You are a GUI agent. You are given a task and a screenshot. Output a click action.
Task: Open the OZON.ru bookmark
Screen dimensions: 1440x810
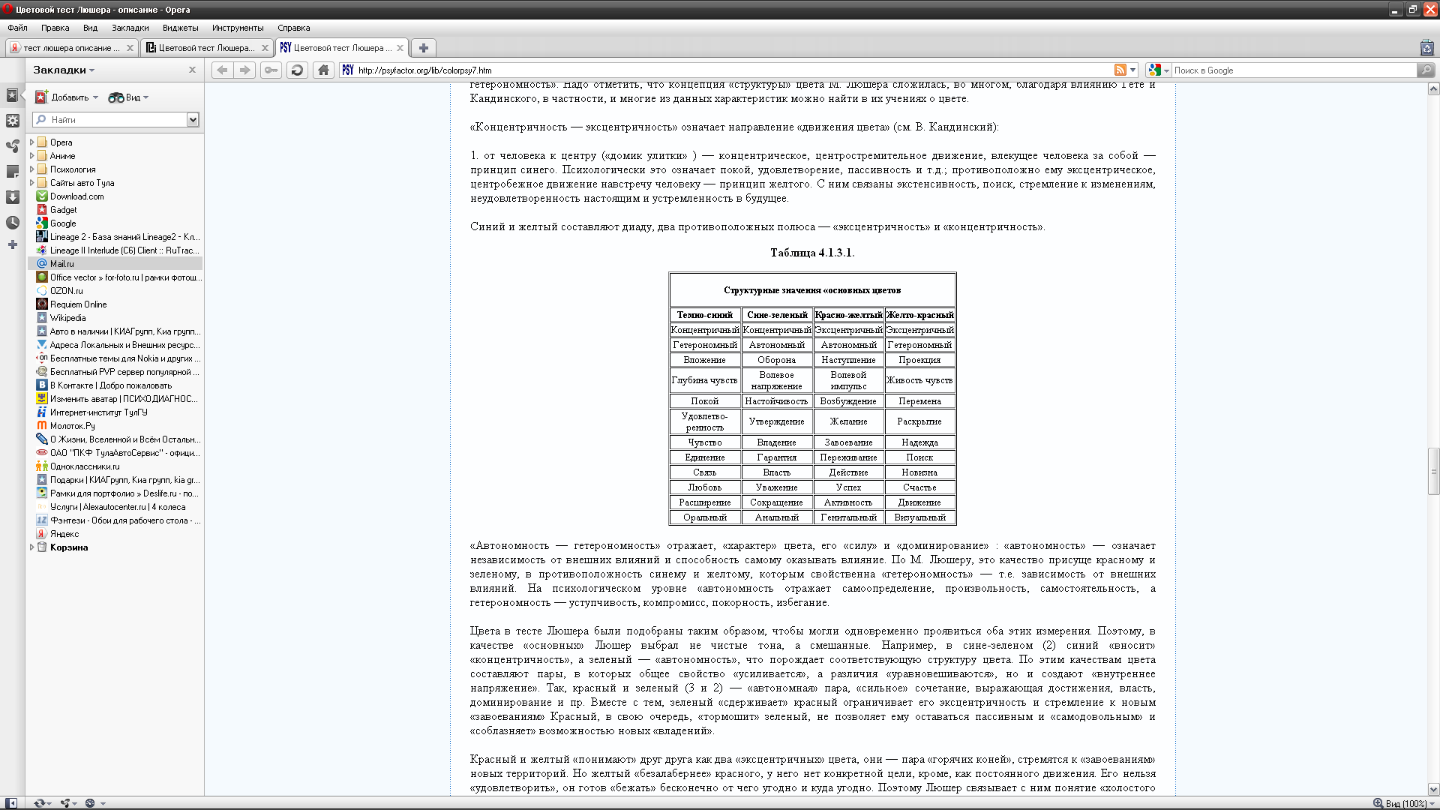[66, 291]
